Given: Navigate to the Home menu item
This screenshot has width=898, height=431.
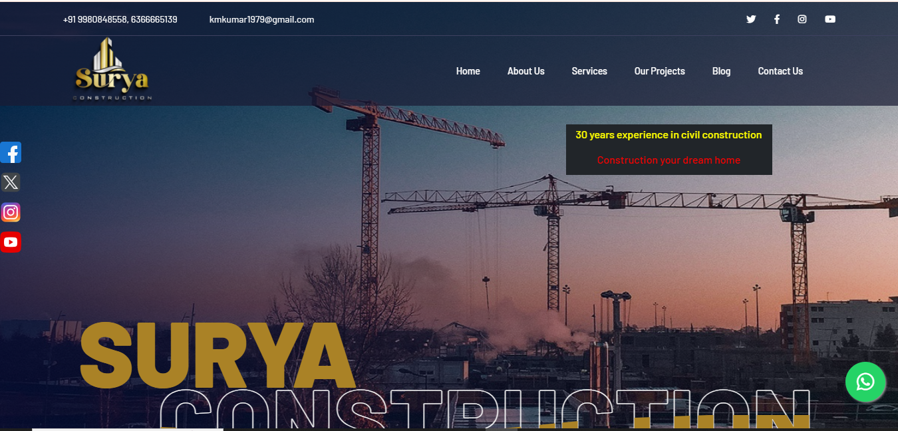Looking at the screenshot, I should (x=468, y=71).
